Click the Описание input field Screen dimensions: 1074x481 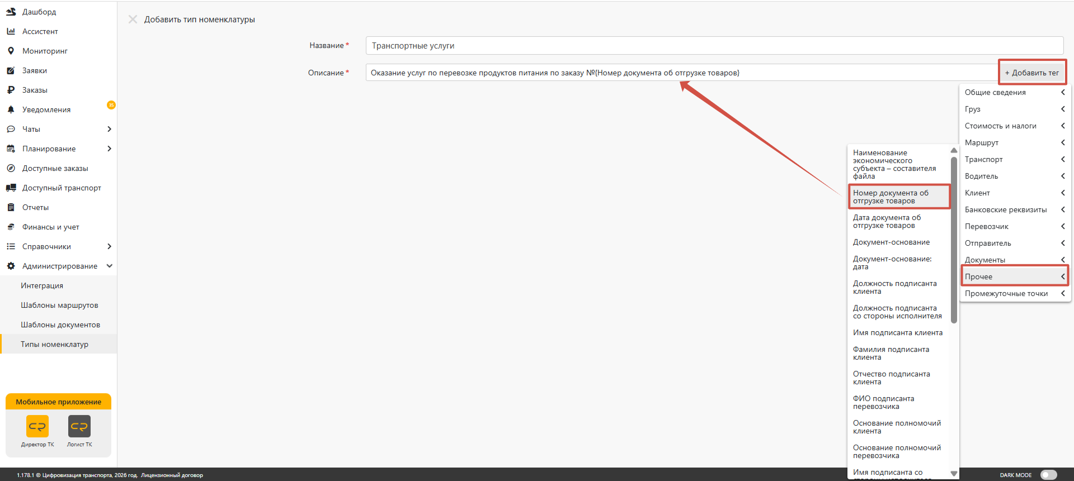682,73
